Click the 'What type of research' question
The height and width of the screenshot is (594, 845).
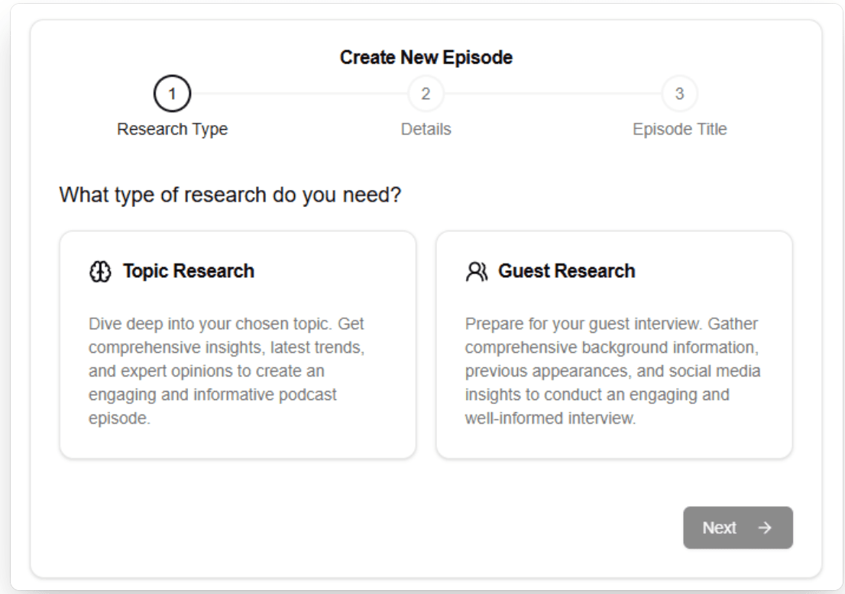[230, 195]
